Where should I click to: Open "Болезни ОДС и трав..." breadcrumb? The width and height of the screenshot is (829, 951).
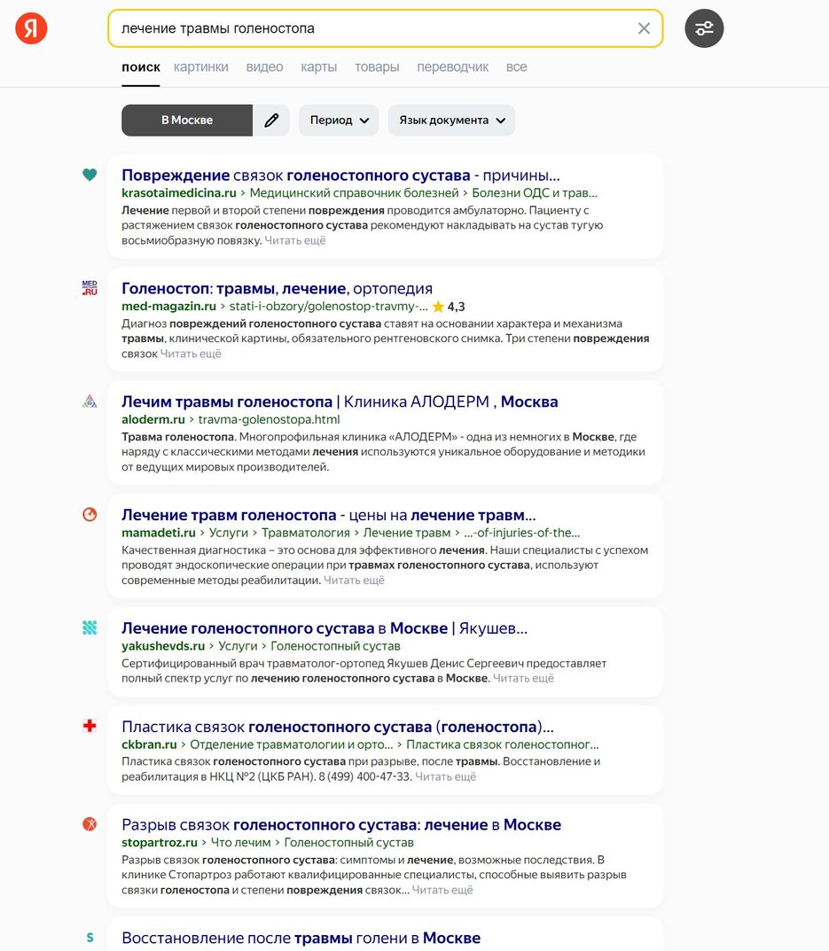click(x=535, y=193)
